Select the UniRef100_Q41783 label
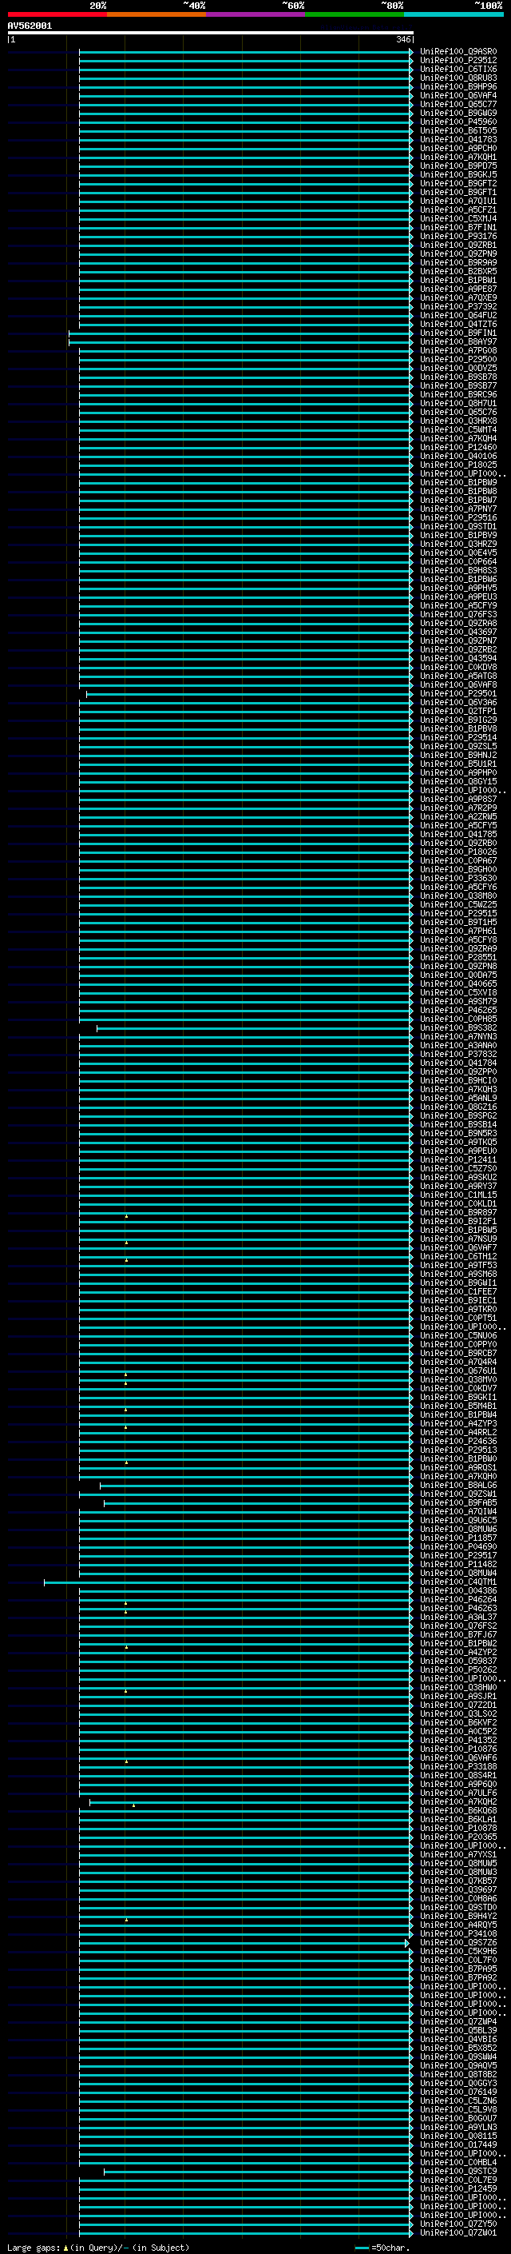Image resolution: width=511 pixels, height=2254 pixels. 458,139
